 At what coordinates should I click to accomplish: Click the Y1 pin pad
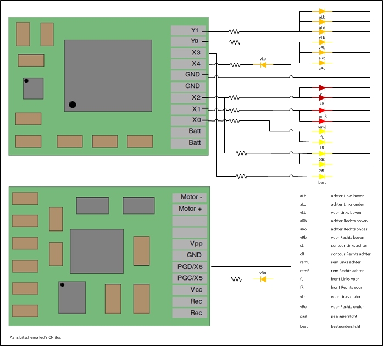coord(188,30)
